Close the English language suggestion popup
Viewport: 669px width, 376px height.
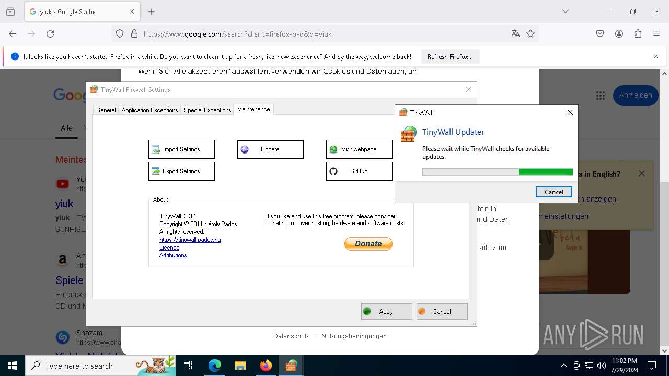click(x=642, y=173)
